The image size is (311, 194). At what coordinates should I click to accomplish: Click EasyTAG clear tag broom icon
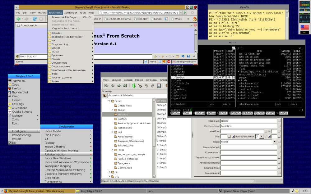pyautogui.click(x=140, y=86)
